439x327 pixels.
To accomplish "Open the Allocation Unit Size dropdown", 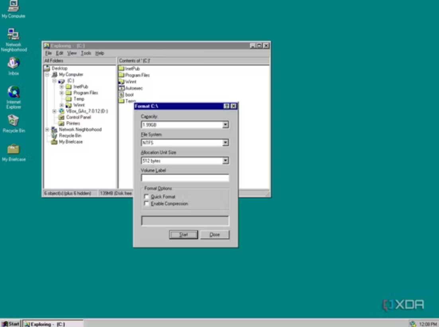I will pyautogui.click(x=225, y=160).
